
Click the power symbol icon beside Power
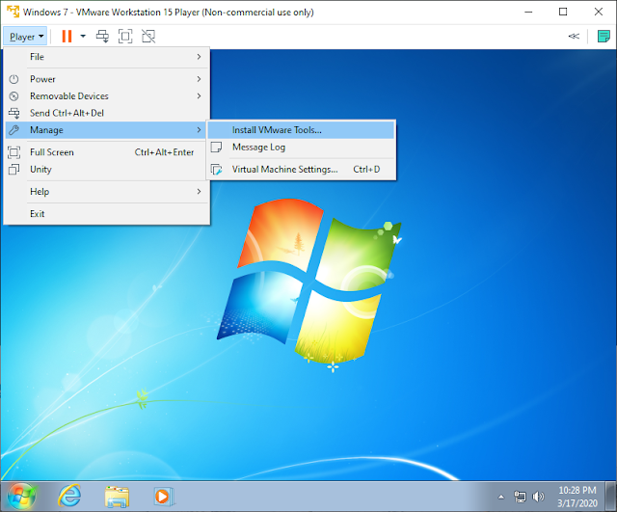coord(13,79)
